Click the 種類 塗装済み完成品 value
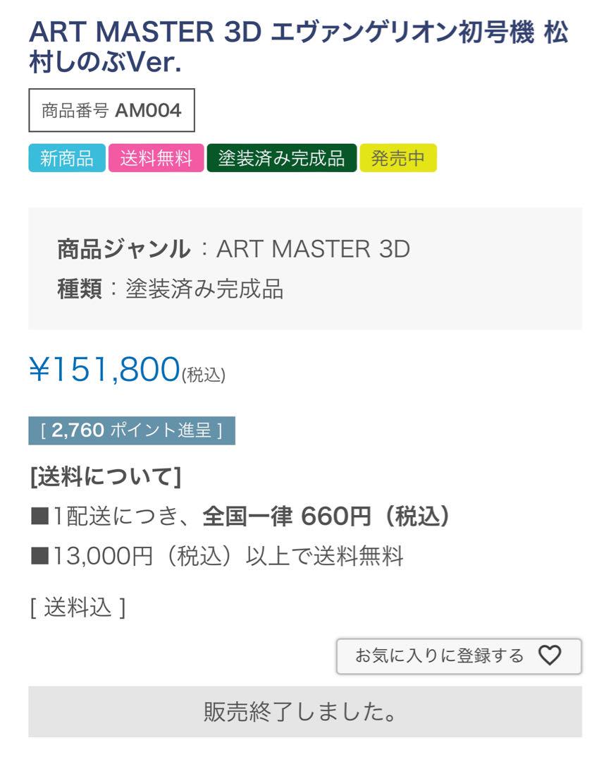611x762 pixels. [204, 289]
